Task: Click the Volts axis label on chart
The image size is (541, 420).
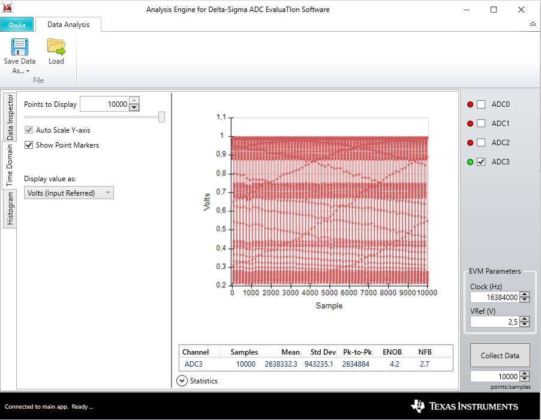Action: (206, 202)
